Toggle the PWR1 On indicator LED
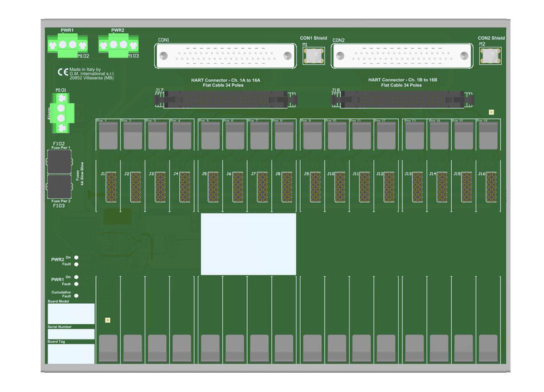 point(76,277)
